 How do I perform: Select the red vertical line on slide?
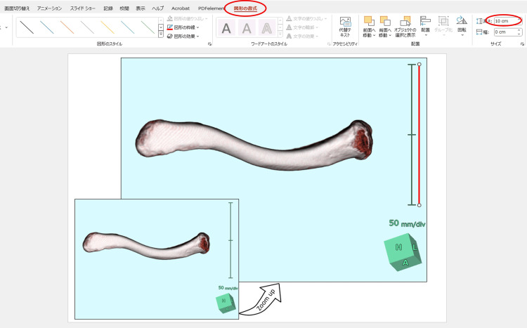pos(419,134)
